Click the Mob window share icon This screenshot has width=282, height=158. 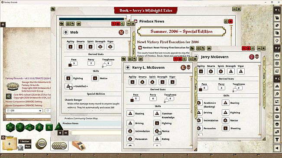coord(122,24)
